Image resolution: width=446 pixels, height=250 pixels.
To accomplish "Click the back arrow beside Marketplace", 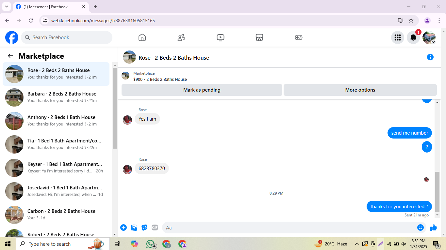I will click(10, 56).
